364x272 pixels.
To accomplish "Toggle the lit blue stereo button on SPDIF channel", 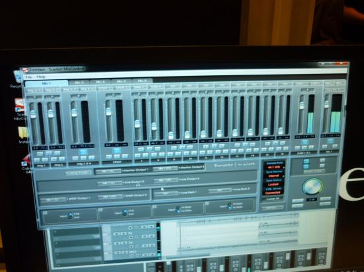I will (x=116, y=151).
